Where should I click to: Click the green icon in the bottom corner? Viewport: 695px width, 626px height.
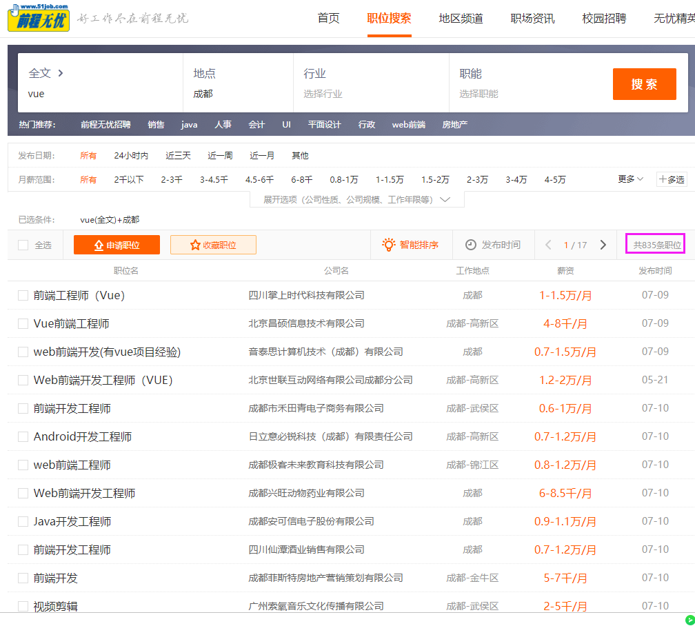pyautogui.click(x=689, y=620)
